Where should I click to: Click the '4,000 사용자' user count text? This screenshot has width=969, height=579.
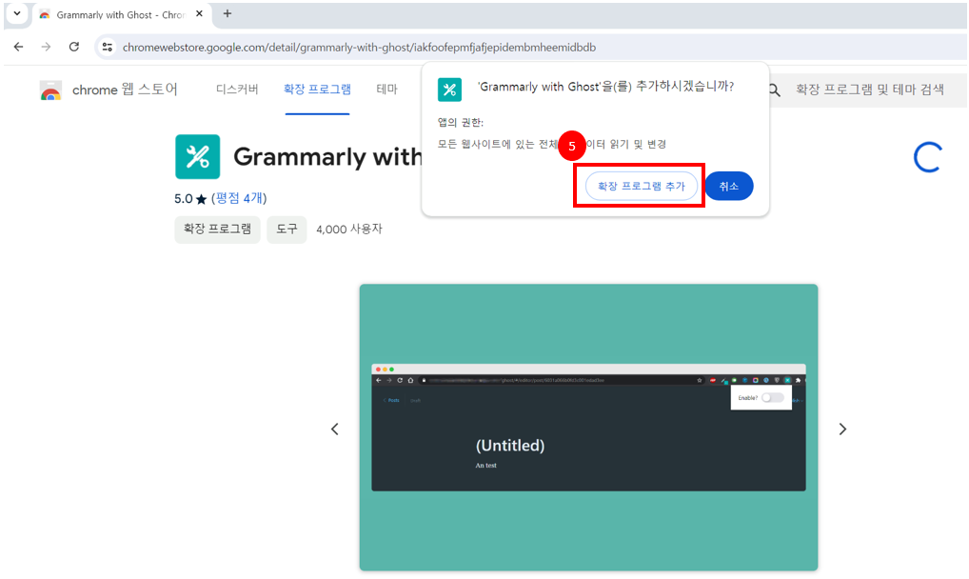[349, 230]
